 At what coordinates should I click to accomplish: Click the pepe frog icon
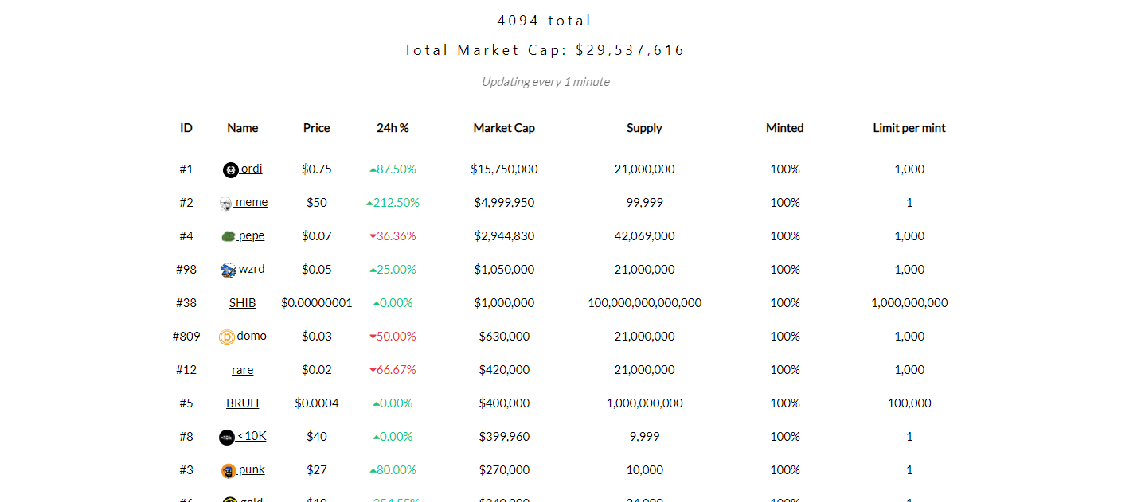click(229, 236)
